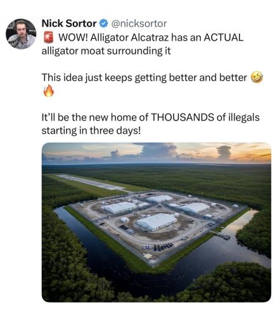This screenshot has height=317, width=277.
Task: Open the attached aerial facility photo
Action: 157,223
